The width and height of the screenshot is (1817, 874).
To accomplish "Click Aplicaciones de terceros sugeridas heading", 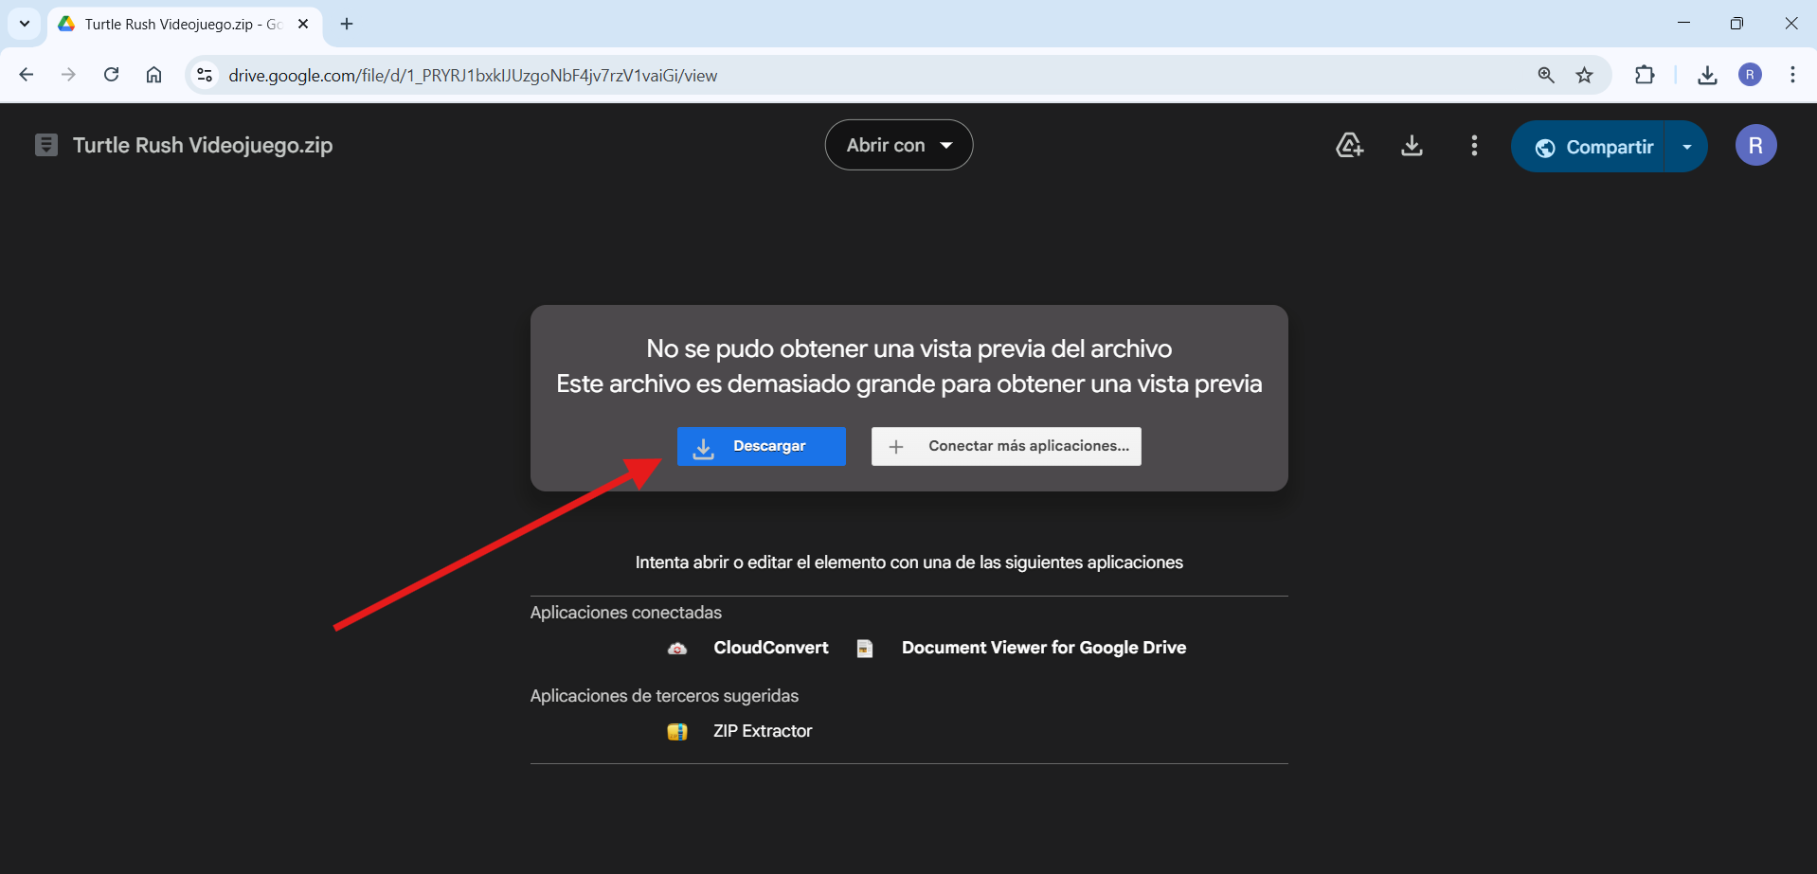I will pos(664,696).
